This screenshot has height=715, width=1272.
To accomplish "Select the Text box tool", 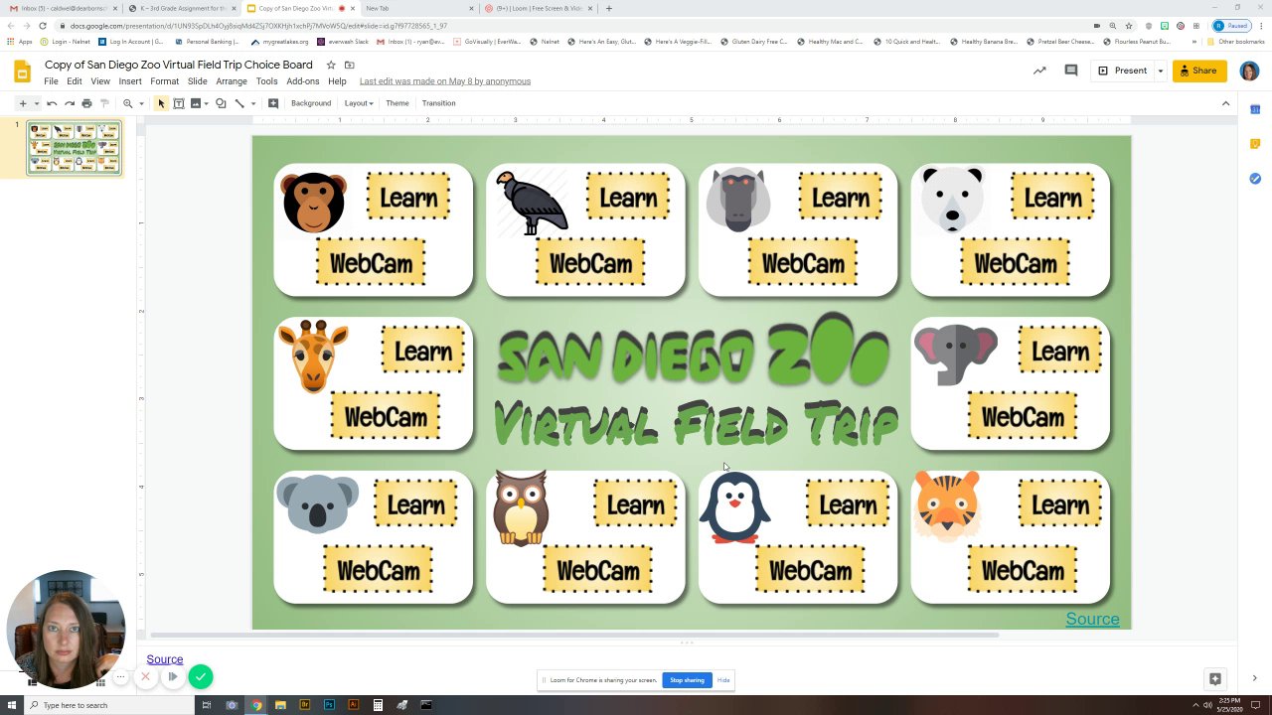I will coord(179,103).
